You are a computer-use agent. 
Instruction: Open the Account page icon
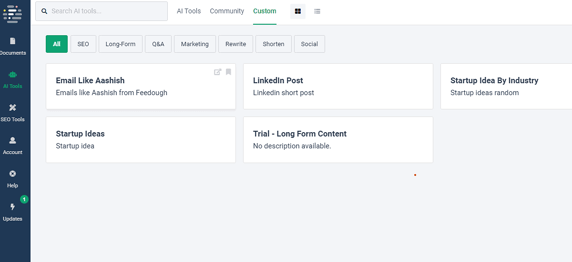[13, 141]
